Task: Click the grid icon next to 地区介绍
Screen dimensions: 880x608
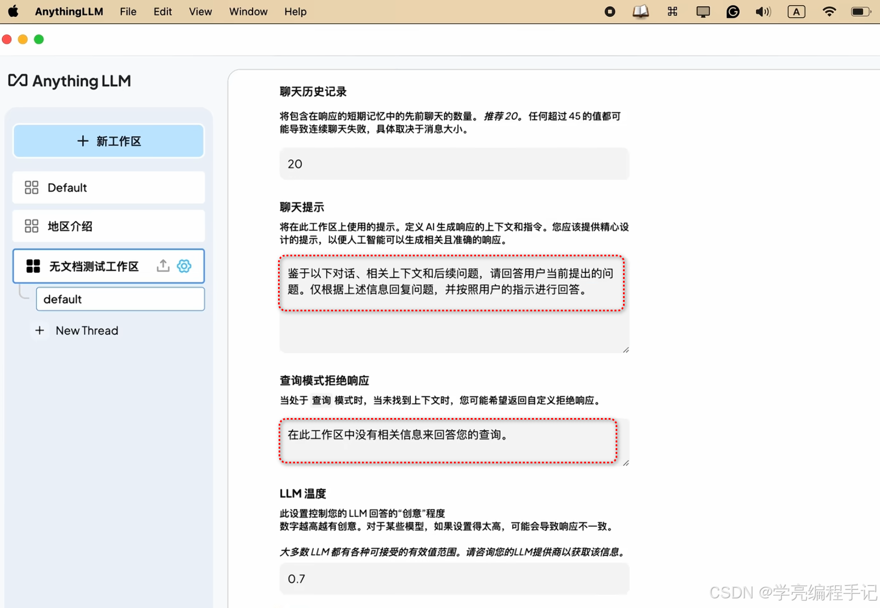Action: [32, 226]
